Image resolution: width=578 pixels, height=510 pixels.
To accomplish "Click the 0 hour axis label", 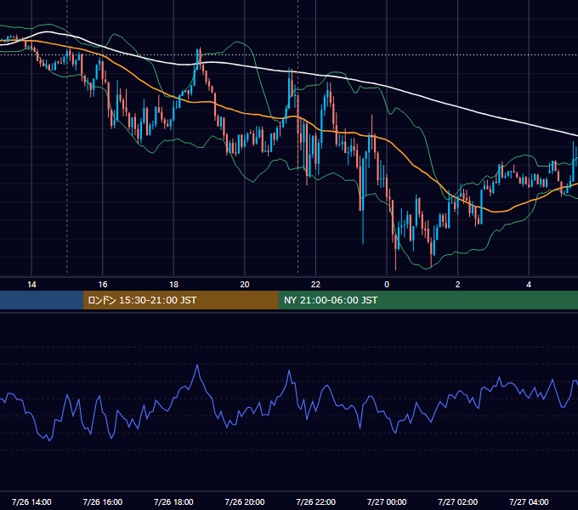I will tap(387, 285).
